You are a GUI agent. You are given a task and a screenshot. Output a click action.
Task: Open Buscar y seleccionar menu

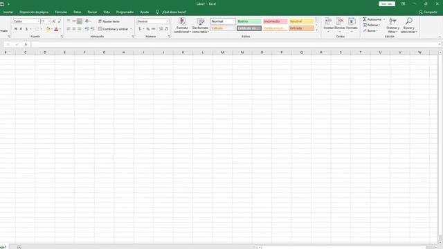pos(409,26)
